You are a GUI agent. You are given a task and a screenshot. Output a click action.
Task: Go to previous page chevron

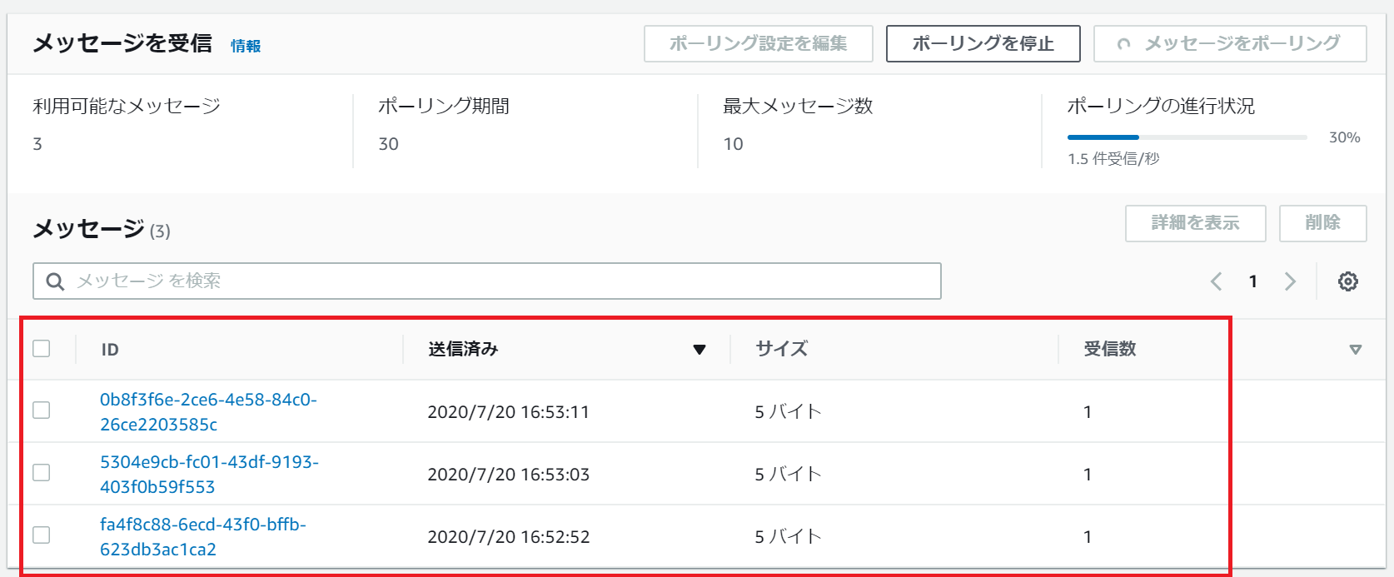(x=1217, y=281)
